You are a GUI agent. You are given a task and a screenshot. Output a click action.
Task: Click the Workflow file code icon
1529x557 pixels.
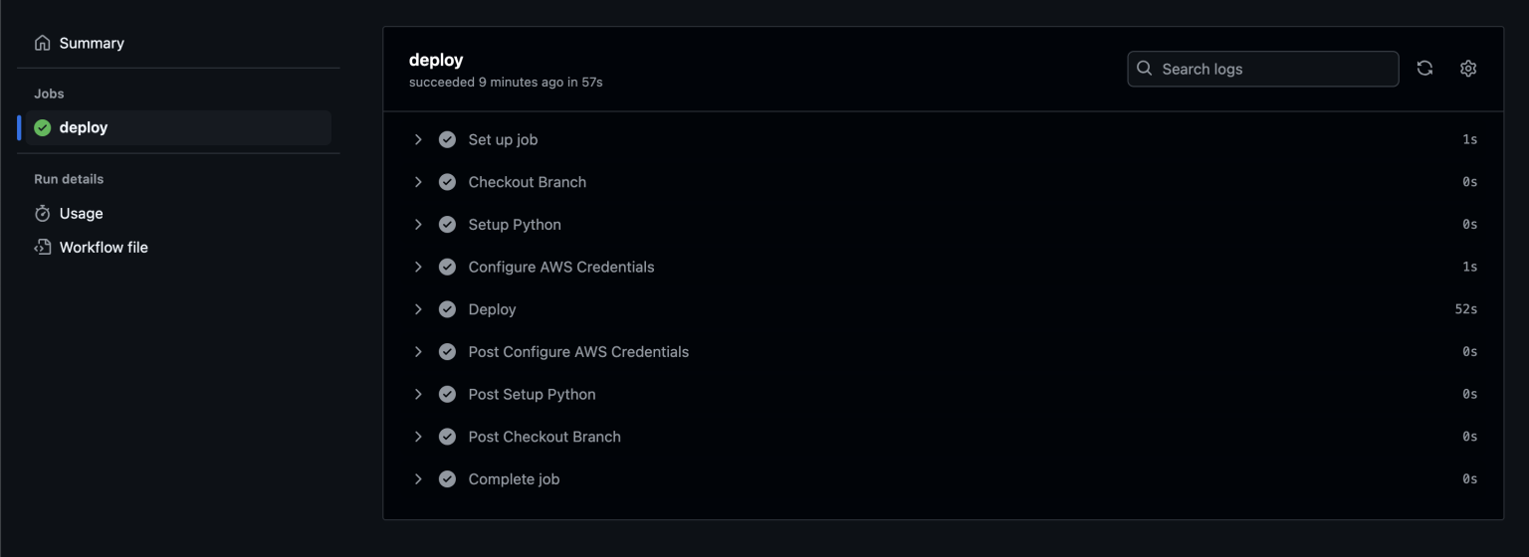(x=42, y=248)
